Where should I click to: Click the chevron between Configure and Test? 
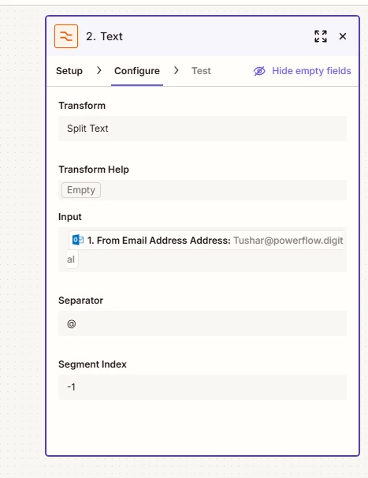[176, 71]
